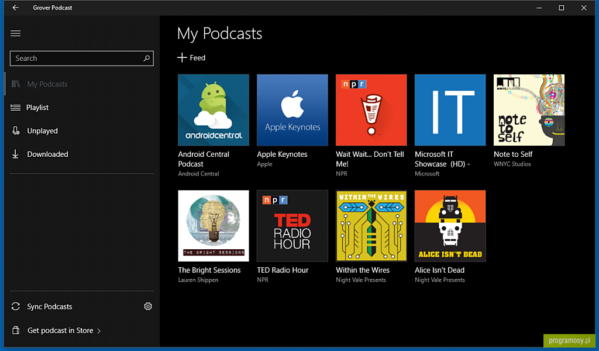
Task: Close the Grover Podcast window
Action: (584, 8)
